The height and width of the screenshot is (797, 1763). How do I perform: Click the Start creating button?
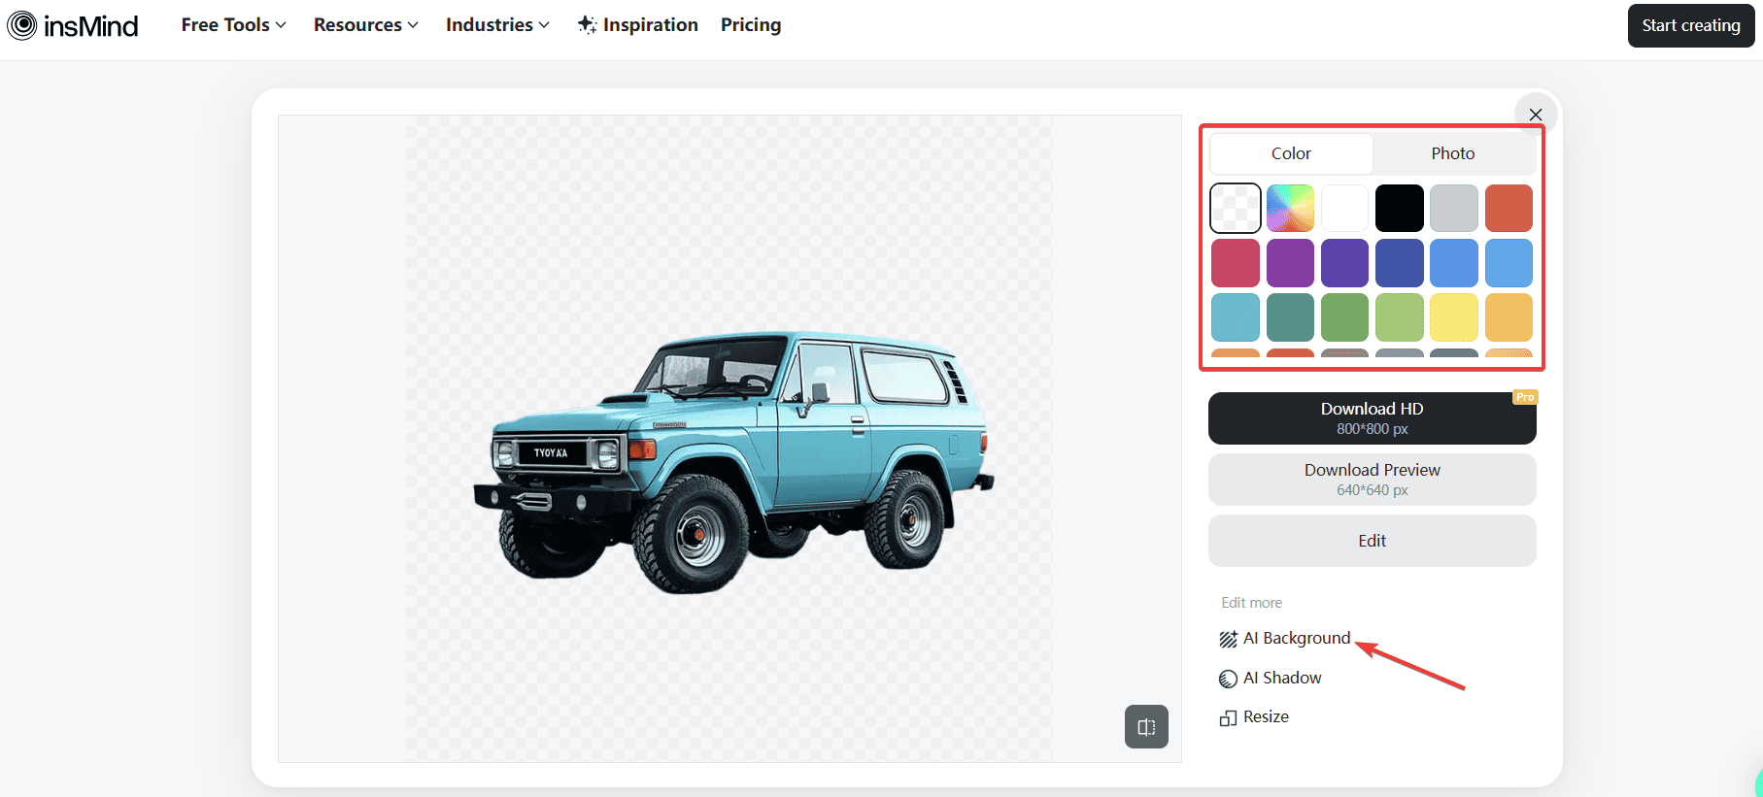pyautogui.click(x=1691, y=25)
